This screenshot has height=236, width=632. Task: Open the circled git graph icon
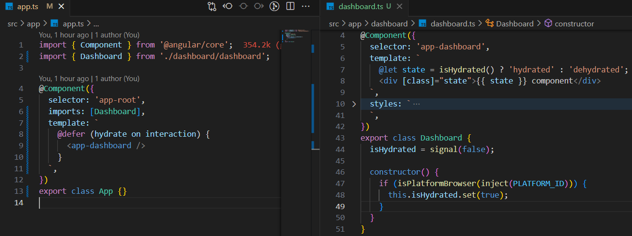[x=274, y=7]
